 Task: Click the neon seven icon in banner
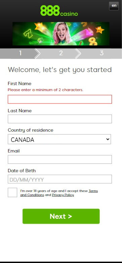(x=28, y=34)
